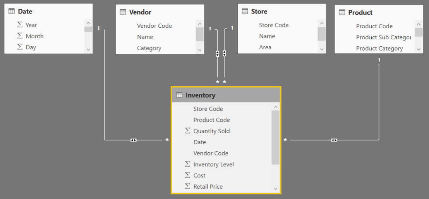
Task: Select the Month field in Date table
Action: pyautogui.click(x=34, y=36)
